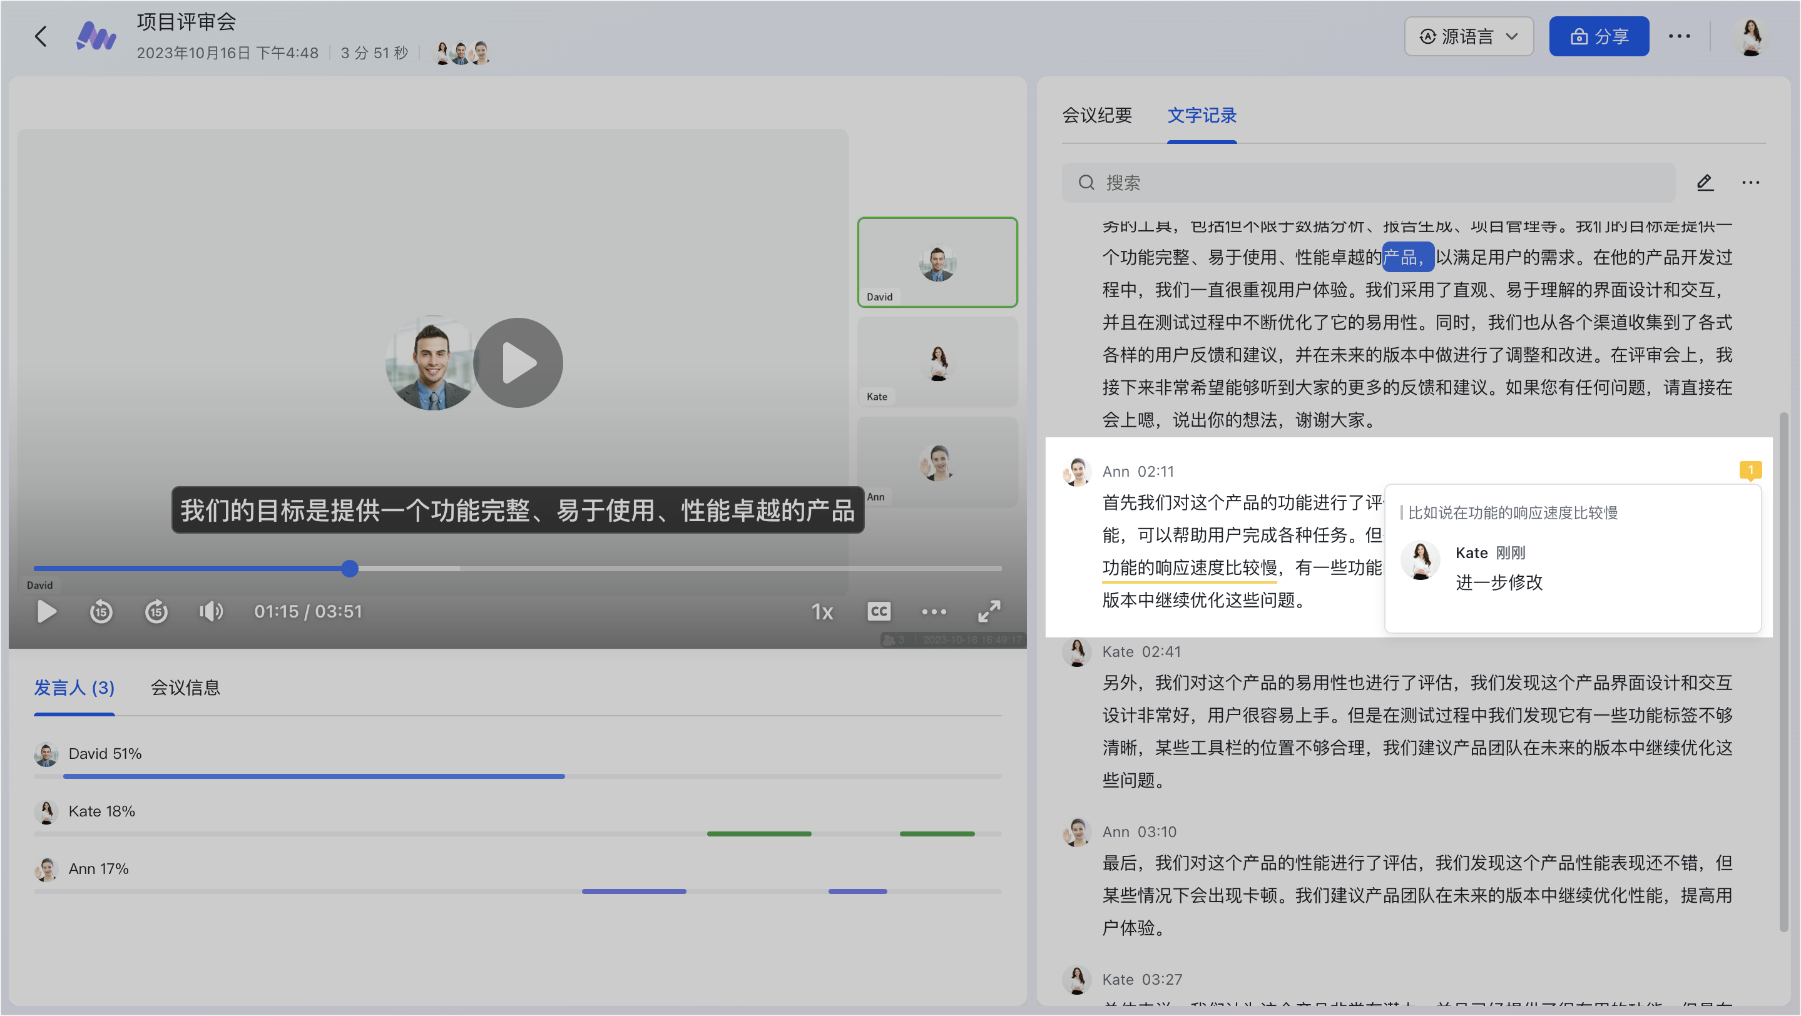This screenshot has height=1016, width=1801.
Task: Click David 51% speaker row avatar
Action: click(x=46, y=754)
